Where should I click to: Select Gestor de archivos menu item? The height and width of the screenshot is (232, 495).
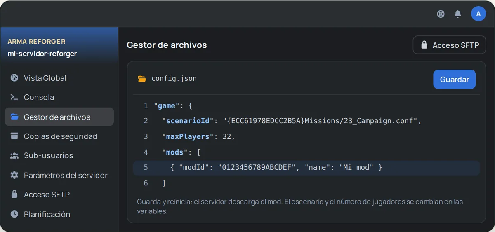(x=59, y=117)
